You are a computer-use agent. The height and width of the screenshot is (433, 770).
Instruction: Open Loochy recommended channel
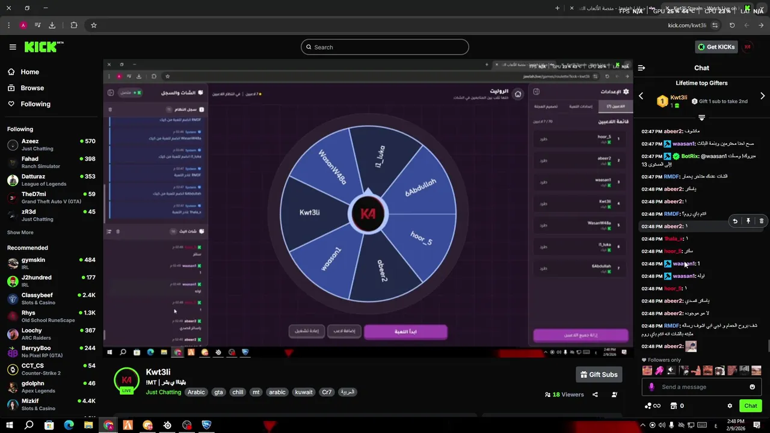pyautogui.click(x=51, y=334)
